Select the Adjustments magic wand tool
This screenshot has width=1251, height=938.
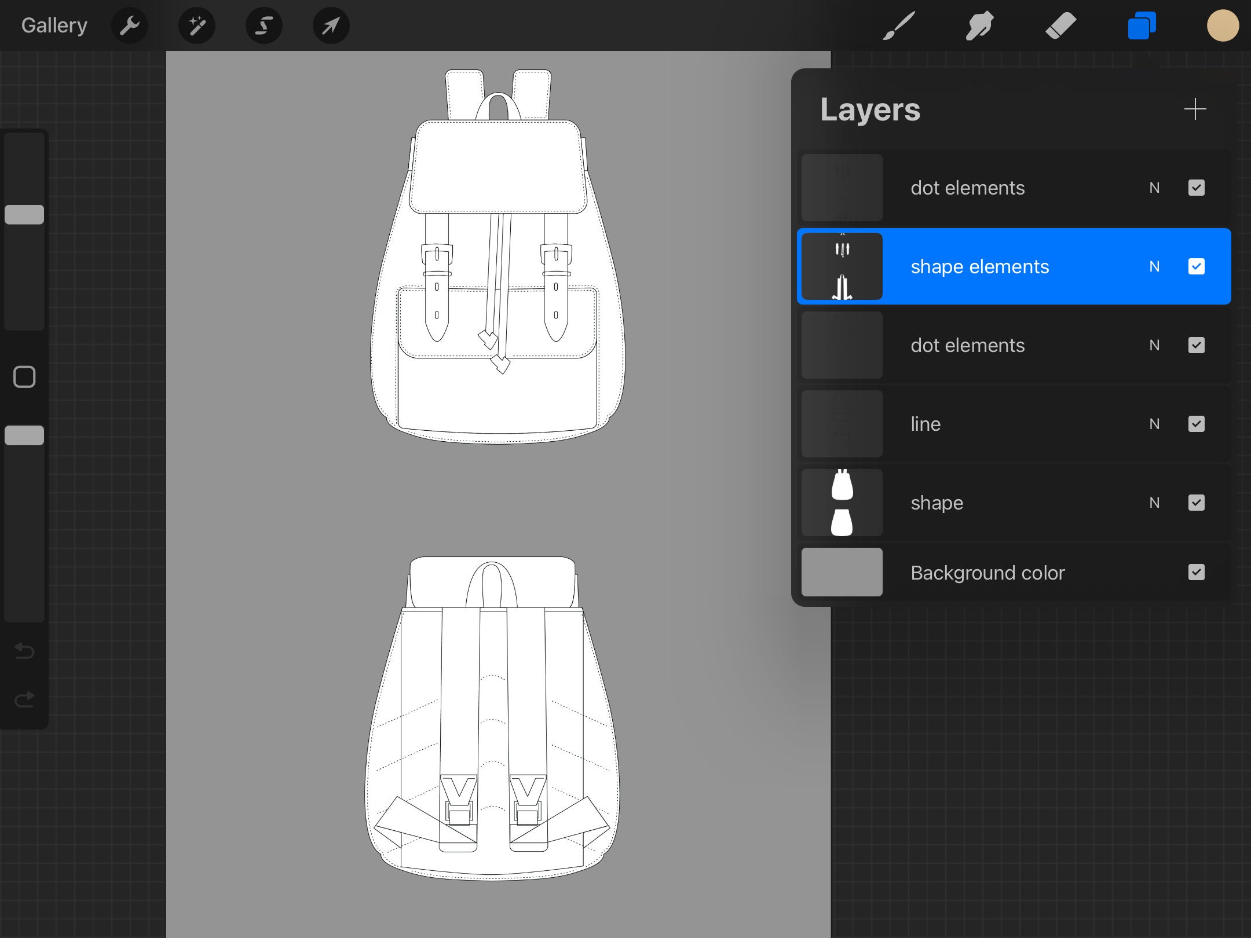[197, 25]
